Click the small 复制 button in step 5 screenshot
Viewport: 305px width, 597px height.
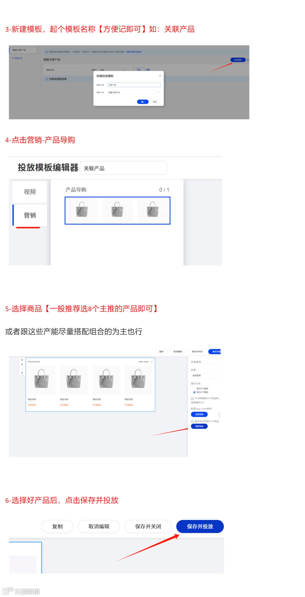coord(161,352)
